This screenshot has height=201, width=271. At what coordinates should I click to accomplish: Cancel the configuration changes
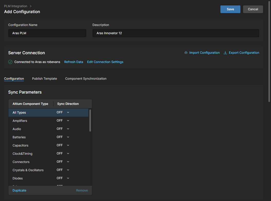coord(253,9)
